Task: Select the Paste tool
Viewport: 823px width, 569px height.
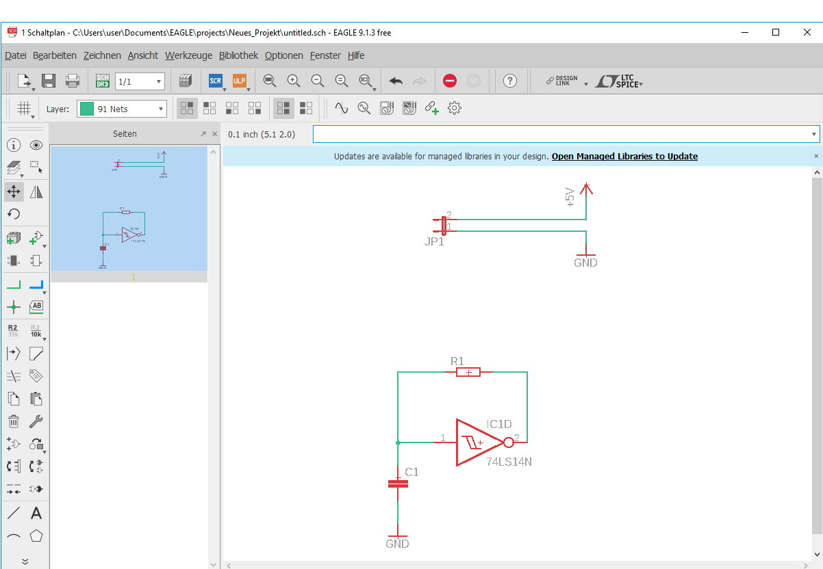Action: [36, 399]
